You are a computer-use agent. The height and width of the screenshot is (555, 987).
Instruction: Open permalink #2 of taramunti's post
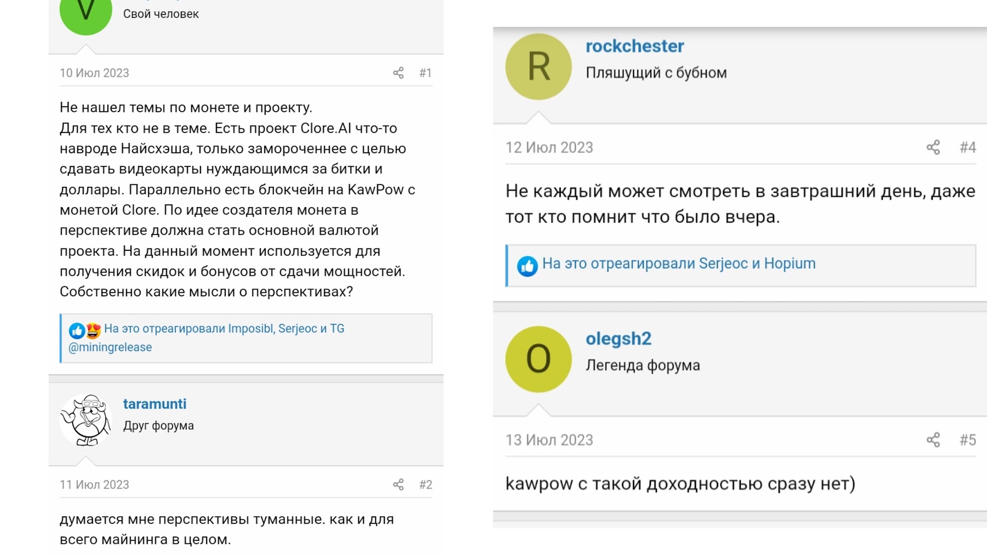425,485
